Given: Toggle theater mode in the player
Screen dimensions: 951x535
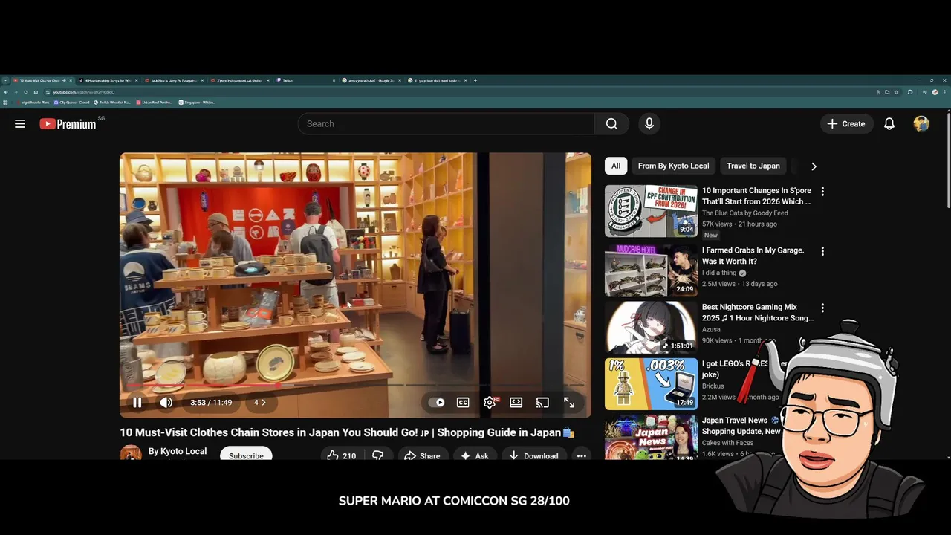Looking at the screenshot, I should coord(516,403).
